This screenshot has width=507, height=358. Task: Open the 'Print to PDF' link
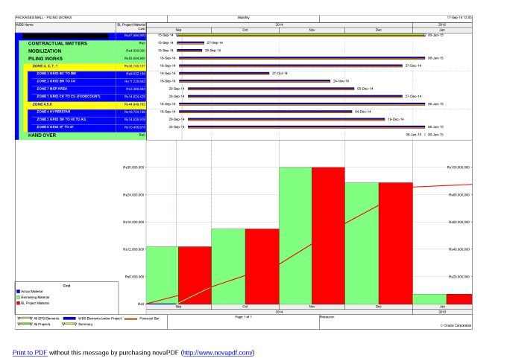[x=30, y=353]
